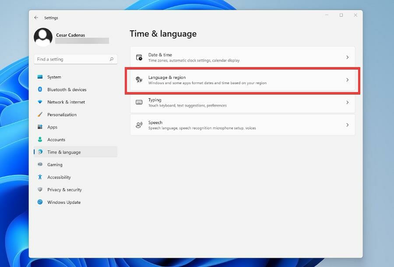Click the Bluetooth icon in sidebar
Viewport: 394px width, 267px height.
pos(40,89)
